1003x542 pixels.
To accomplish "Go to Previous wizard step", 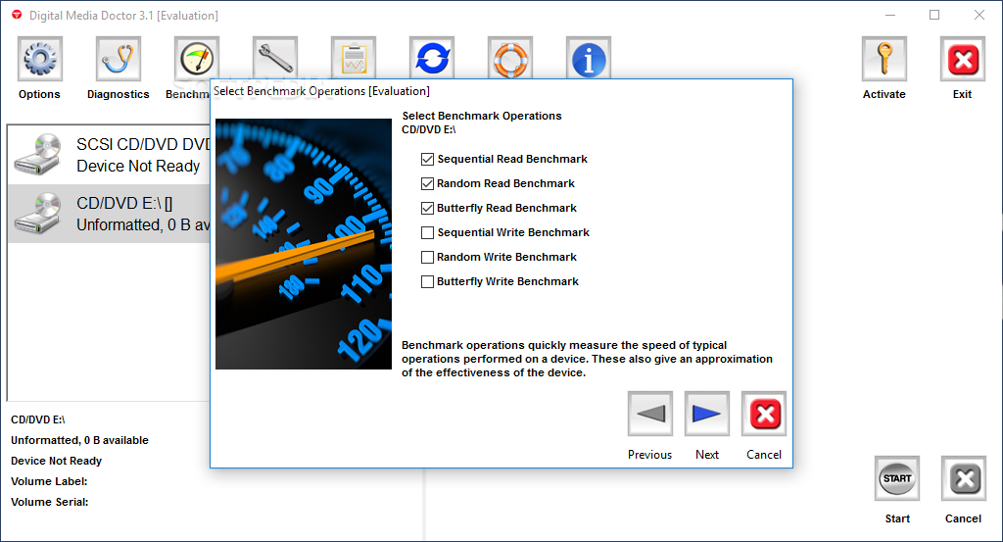I will tap(650, 414).
